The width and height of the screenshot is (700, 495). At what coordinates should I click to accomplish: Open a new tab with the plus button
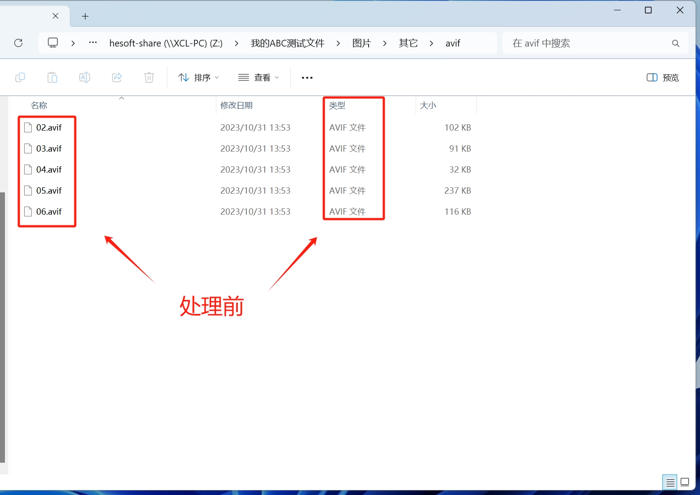(85, 16)
